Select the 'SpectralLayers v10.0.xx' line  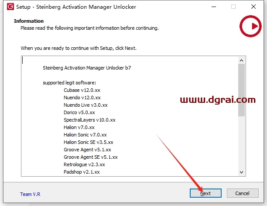coord(89,120)
